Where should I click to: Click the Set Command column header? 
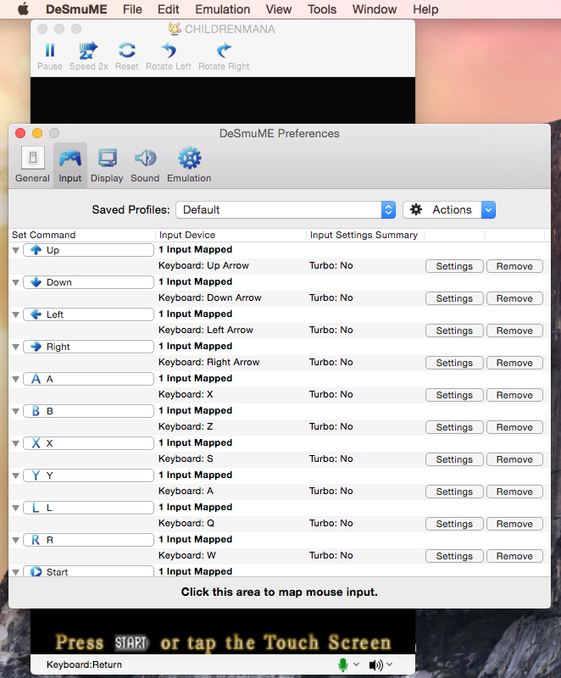click(82, 235)
